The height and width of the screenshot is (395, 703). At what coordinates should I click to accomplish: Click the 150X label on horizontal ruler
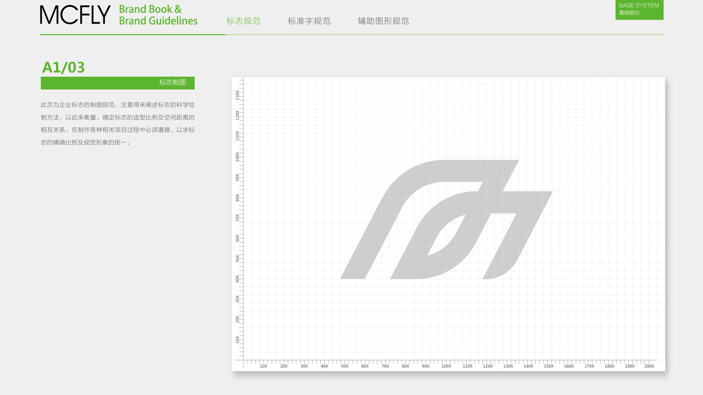click(x=549, y=366)
